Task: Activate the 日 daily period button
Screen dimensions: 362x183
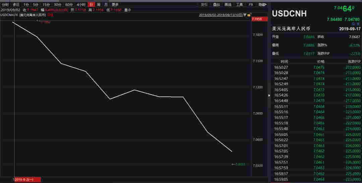Action: point(91,5)
